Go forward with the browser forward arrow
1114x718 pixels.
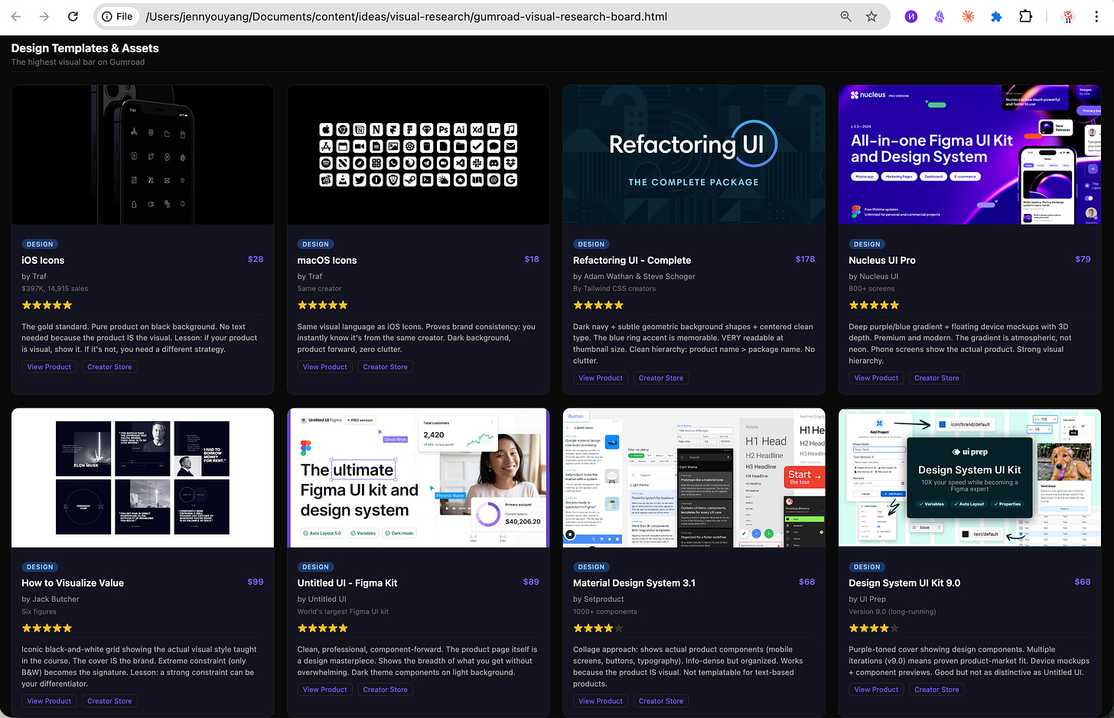(x=44, y=16)
